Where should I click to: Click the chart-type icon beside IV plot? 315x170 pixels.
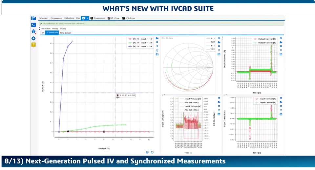tap(157, 38)
